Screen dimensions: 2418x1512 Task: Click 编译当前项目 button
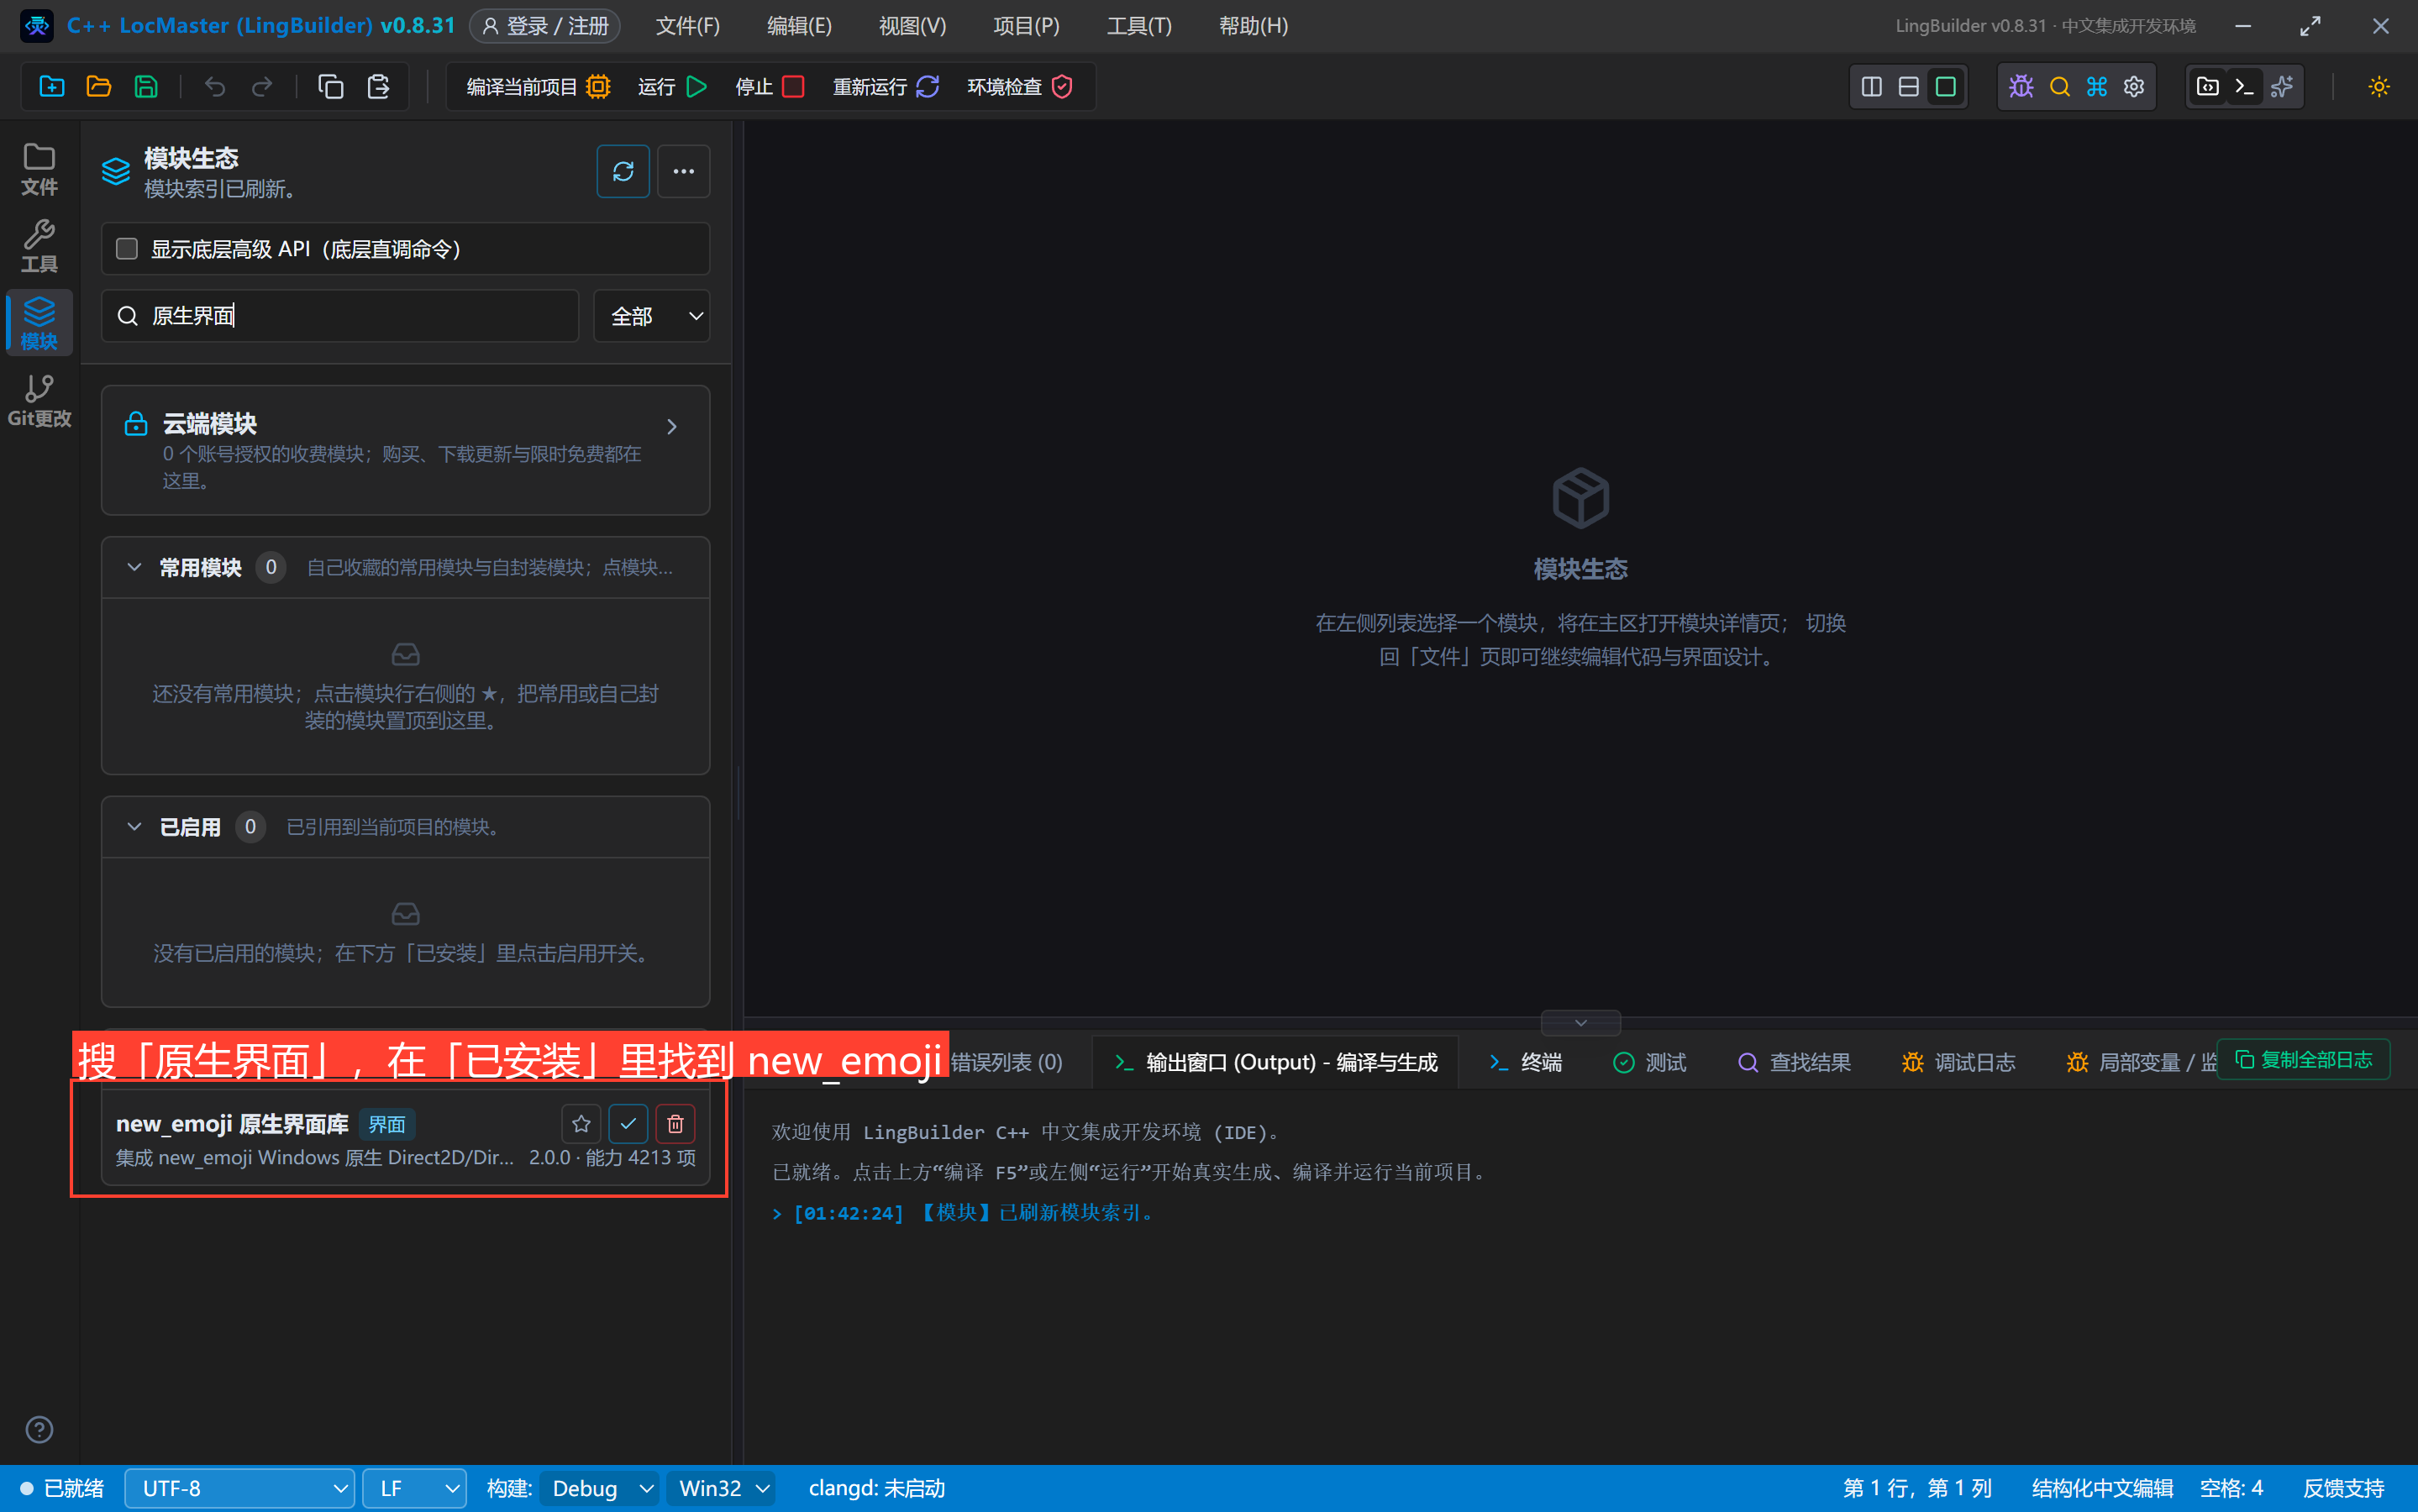click(x=538, y=87)
